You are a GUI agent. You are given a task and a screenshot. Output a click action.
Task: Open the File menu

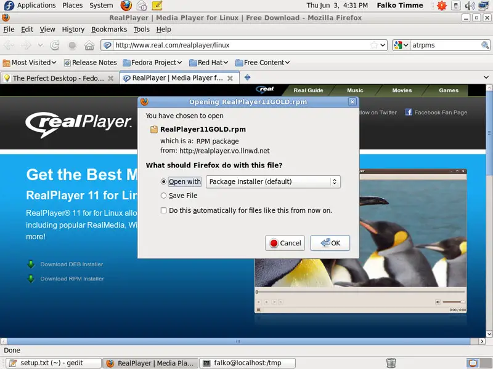coord(9,29)
